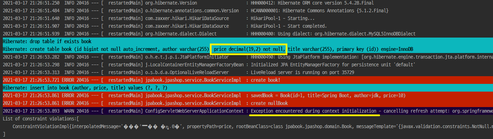Click the 'create nullBook' error message

(269, 103)
